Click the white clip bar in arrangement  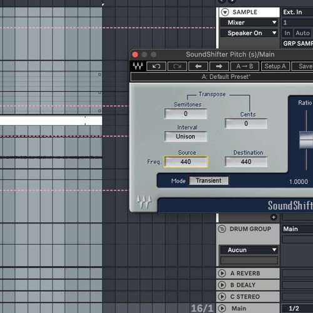coord(51,121)
